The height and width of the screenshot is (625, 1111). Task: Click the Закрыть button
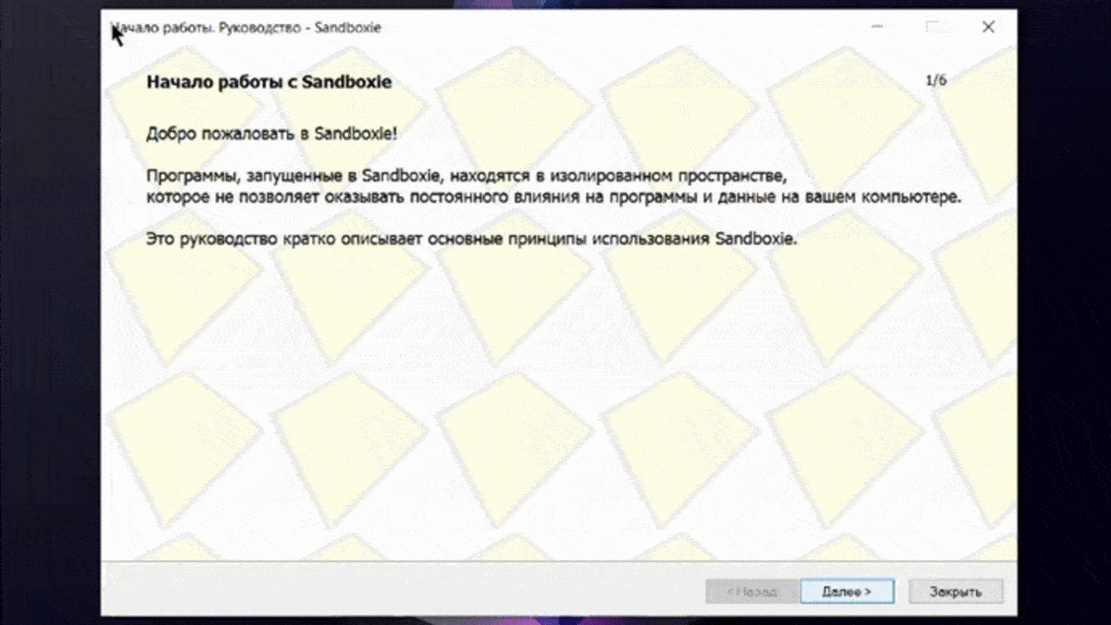956,591
